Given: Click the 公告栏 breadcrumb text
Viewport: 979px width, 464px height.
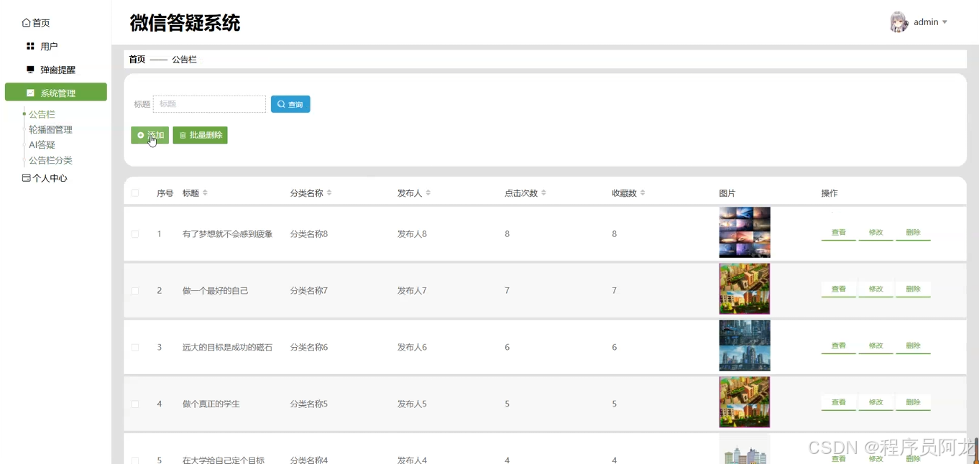Looking at the screenshot, I should (184, 60).
